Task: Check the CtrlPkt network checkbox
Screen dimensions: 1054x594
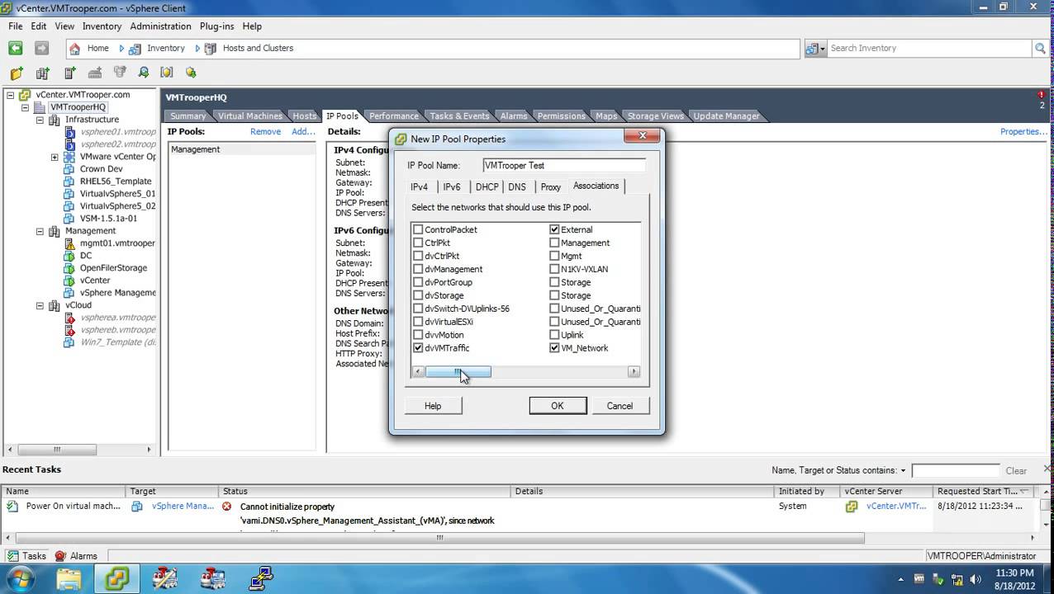Action: pyautogui.click(x=418, y=243)
